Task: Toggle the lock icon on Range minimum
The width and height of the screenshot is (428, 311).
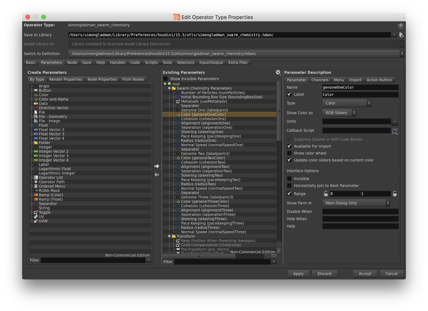Action: click(x=326, y=194)
